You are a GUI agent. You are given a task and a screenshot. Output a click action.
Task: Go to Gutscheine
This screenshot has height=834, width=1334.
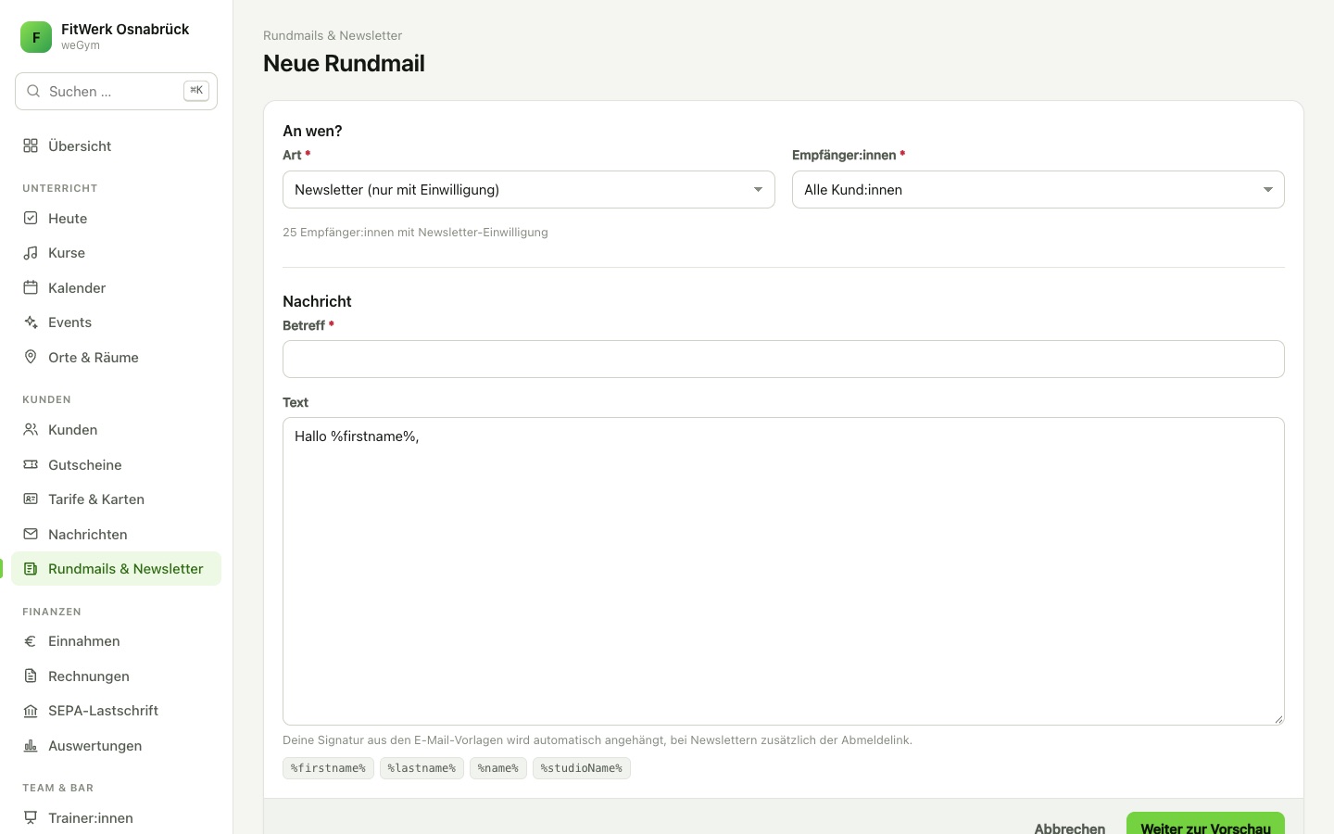coord(116,464)
